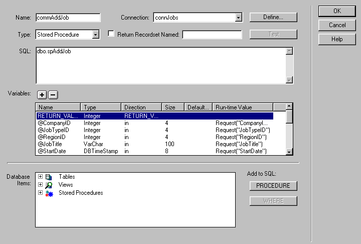Click the plus icon to add variable
Viewport: 361px width, 244px height.
pos(42,95)
